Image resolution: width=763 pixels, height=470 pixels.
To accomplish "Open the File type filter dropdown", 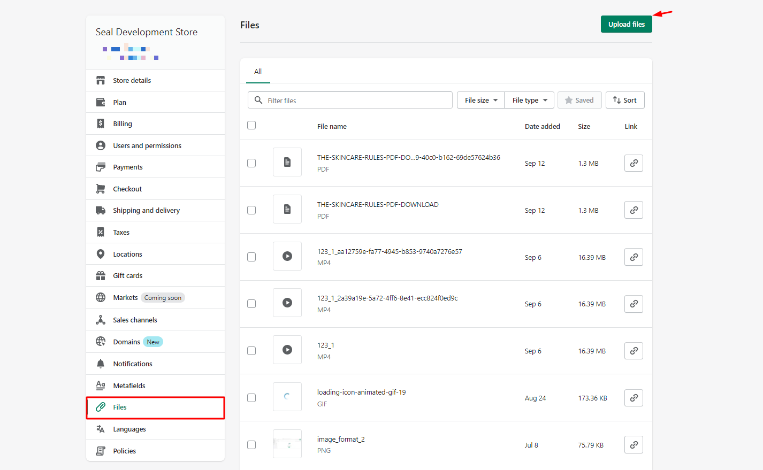I will click(x=529, y=100).
